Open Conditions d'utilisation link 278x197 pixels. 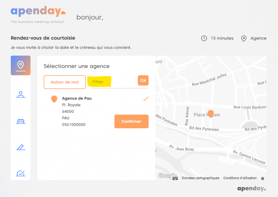click(x=240, y=178)
